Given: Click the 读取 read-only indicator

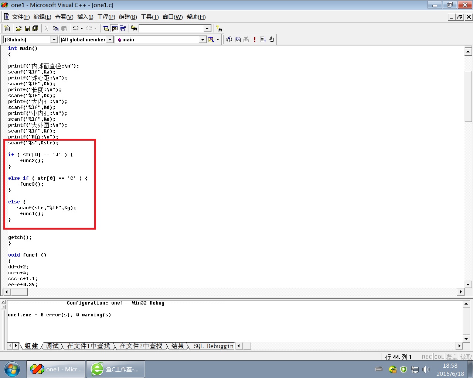Looking at the screenshot, I should pyautogui.click(x=466, y=357).
